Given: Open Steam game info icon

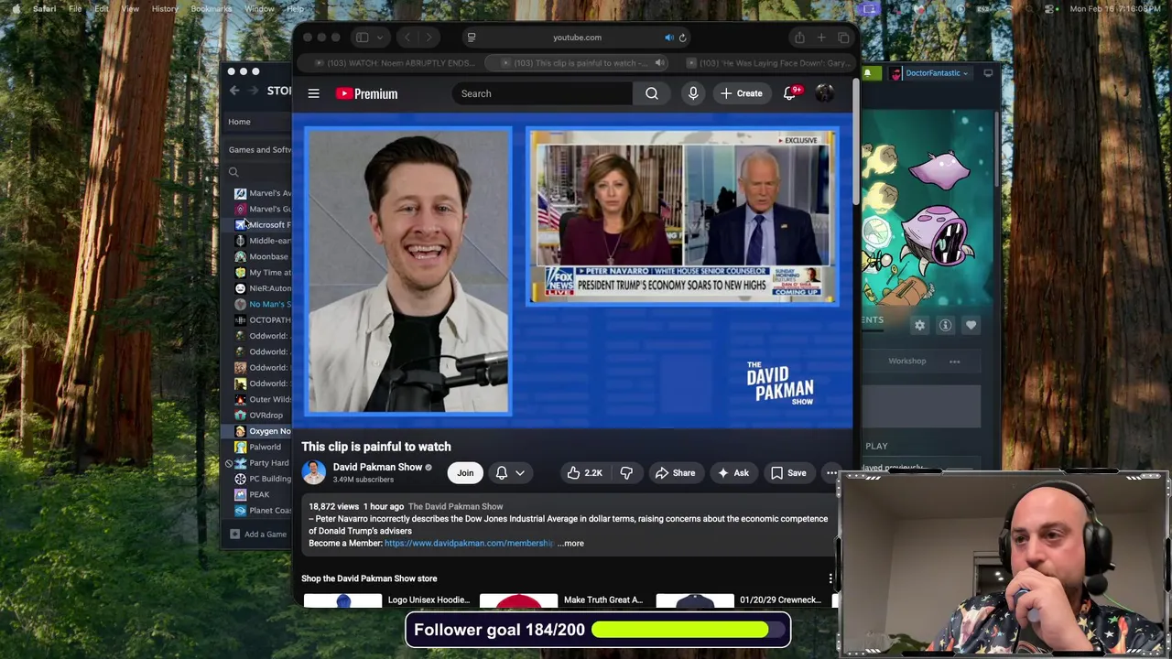Looking at the screenshot, I should (x=945, y=325).
